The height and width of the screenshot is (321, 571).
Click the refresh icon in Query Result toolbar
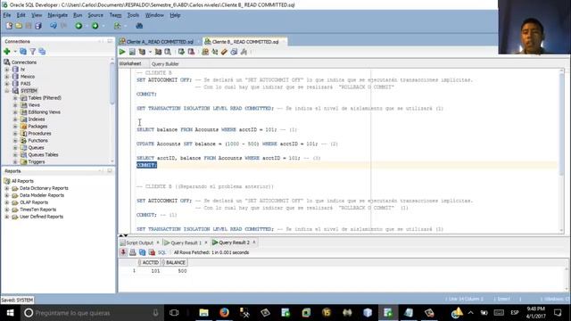tap(143, 252)
